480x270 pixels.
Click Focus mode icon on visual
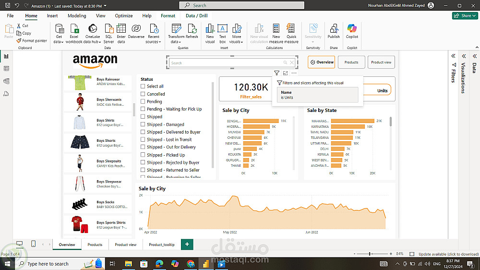click(x=285, y=73)
